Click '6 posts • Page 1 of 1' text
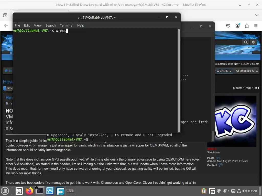The image size is (262, 196). [x=246, y=88]
